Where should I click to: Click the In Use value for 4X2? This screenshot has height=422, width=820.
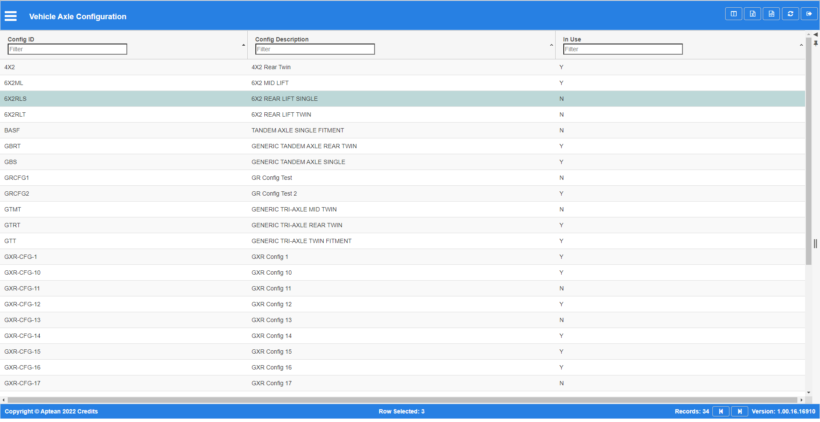click(x=562, y=67)
